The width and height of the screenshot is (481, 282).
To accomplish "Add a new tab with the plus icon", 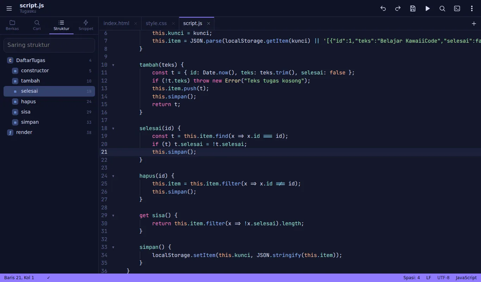I will click(x=474, y=24).
